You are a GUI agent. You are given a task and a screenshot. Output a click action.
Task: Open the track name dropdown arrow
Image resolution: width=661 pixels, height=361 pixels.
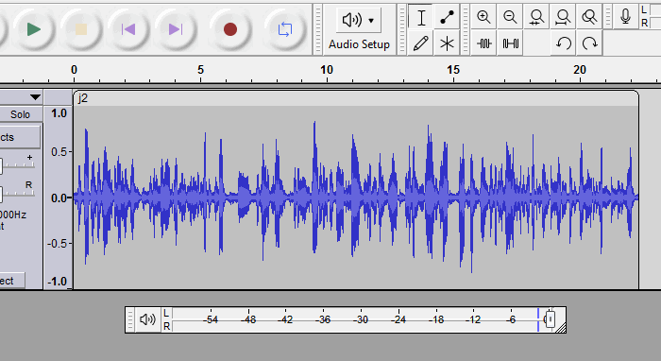click(36, 97)
